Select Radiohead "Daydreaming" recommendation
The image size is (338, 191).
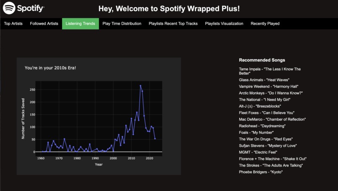coord(262,126)
